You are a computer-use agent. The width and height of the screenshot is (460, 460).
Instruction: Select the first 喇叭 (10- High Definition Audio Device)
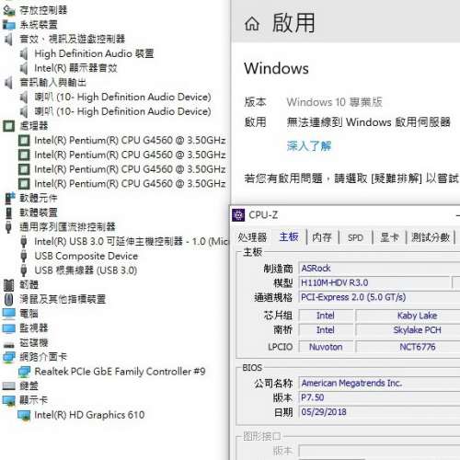point(122,98)
